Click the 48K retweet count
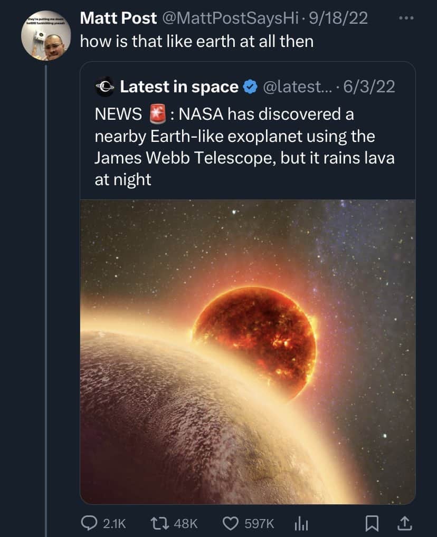The height and width of the screenshot is (537, 437). tap(185, 523)
